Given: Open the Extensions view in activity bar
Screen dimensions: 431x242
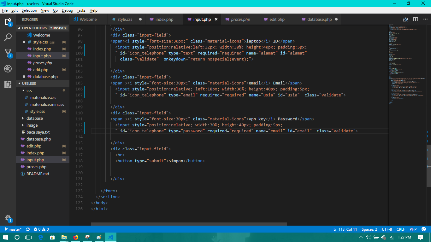Looking at the screenshot, I should [8, 84].
